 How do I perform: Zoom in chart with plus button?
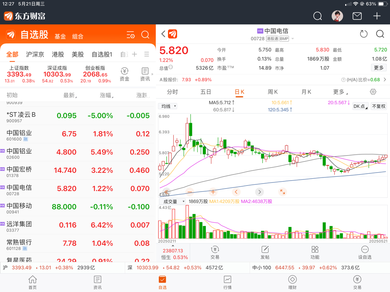point(213,192)
